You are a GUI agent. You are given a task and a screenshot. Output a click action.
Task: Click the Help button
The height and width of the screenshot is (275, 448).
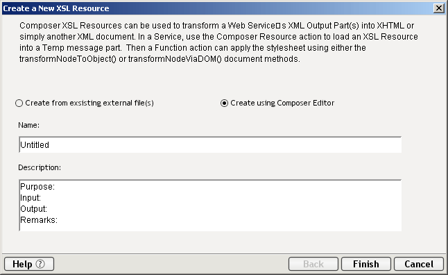coord(29,264)
